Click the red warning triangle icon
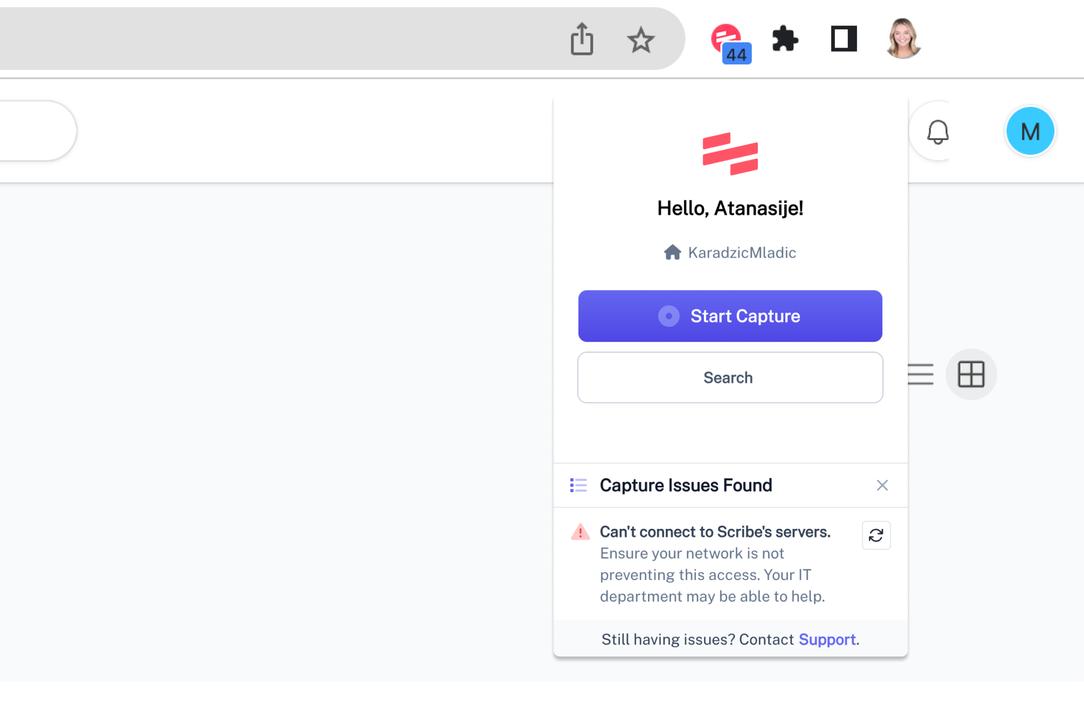Screen dimensions: 1084x717 pyautogui.click(x=580, y=532)
